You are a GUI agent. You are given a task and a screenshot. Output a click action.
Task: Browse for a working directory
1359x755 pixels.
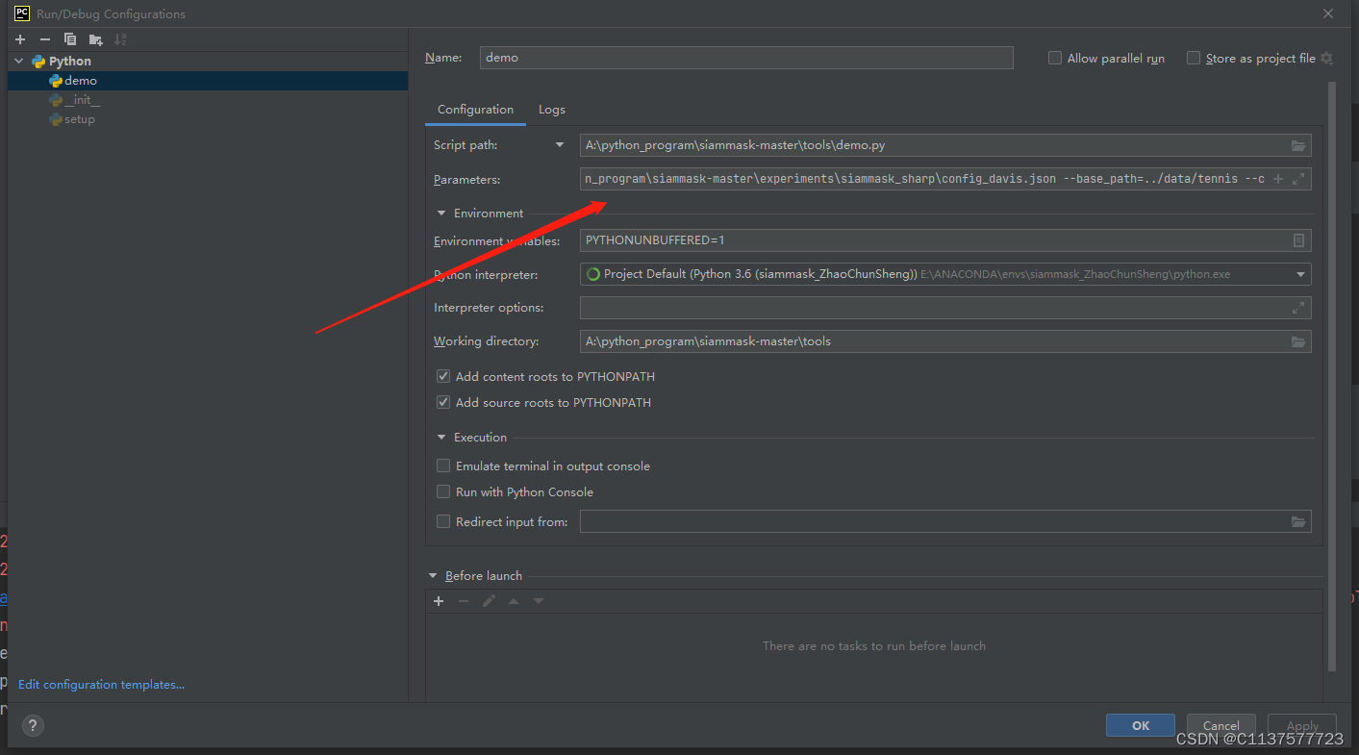[1298, 340]
